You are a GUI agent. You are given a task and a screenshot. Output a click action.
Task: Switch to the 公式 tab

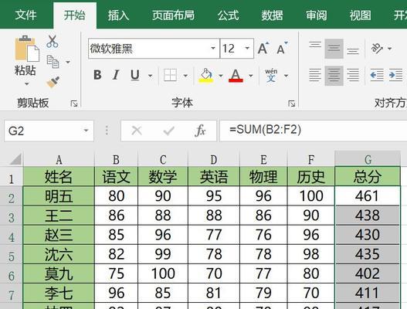(228, 15)
